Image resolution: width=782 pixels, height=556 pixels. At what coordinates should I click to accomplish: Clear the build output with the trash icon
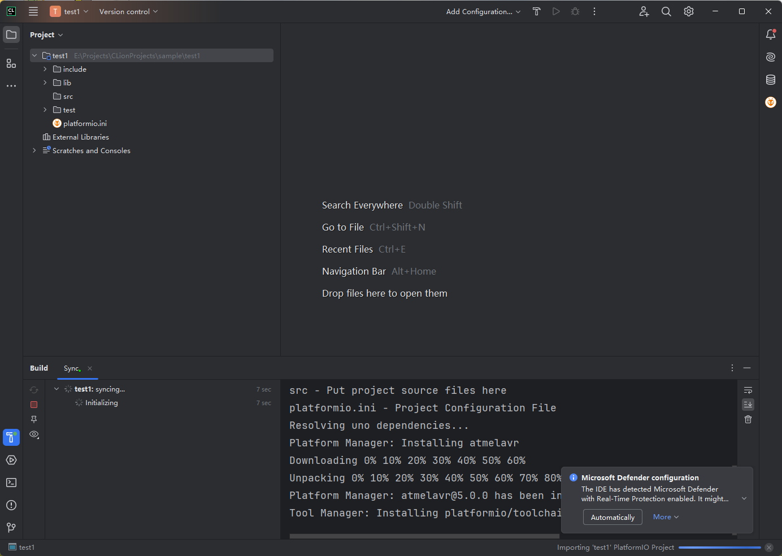click(x=748, y=419)
